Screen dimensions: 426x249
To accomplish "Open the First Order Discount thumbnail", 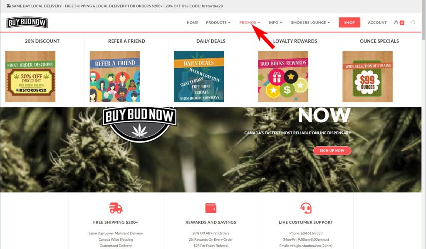I will pyautogui.click(x=30, y=76).
